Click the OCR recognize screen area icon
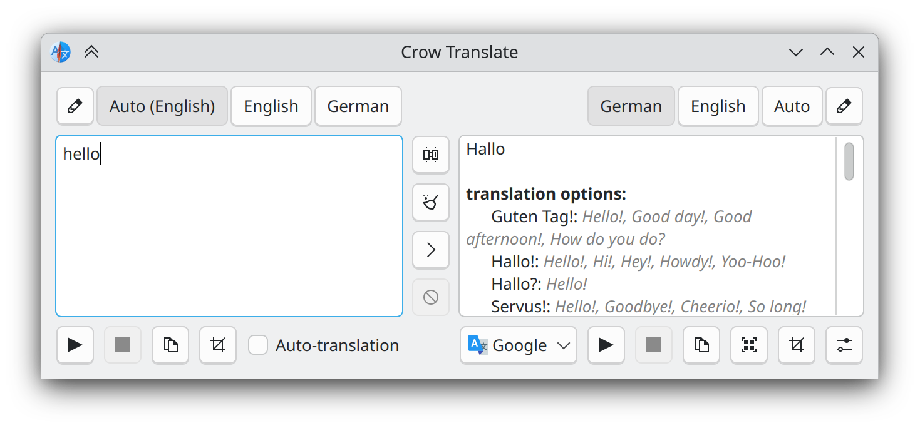 pyautogui.click(x=749, y=345)
